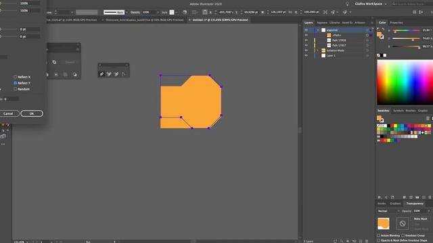
Task: Open the graphic Style dropdown
Action: click(177, 12)
